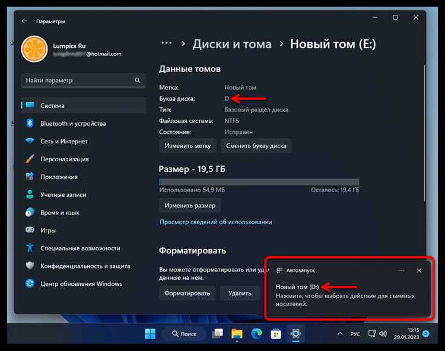
Task: Click the volume speaker tray icon
Action: pyautogui.click(x=383, y=334)
